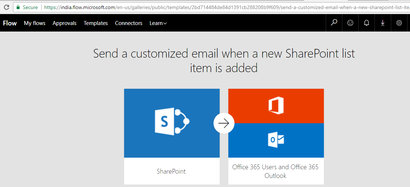Click the browser reload icon
The width and height of the screenshot is (410, 187).
tap(6, 7)
